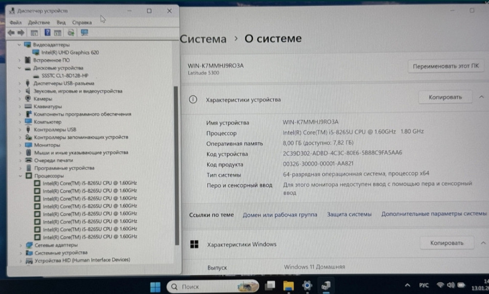Click the monitor icon at the toolbar's end
Viewport: 489px width, 294px height.
(84, 33)
